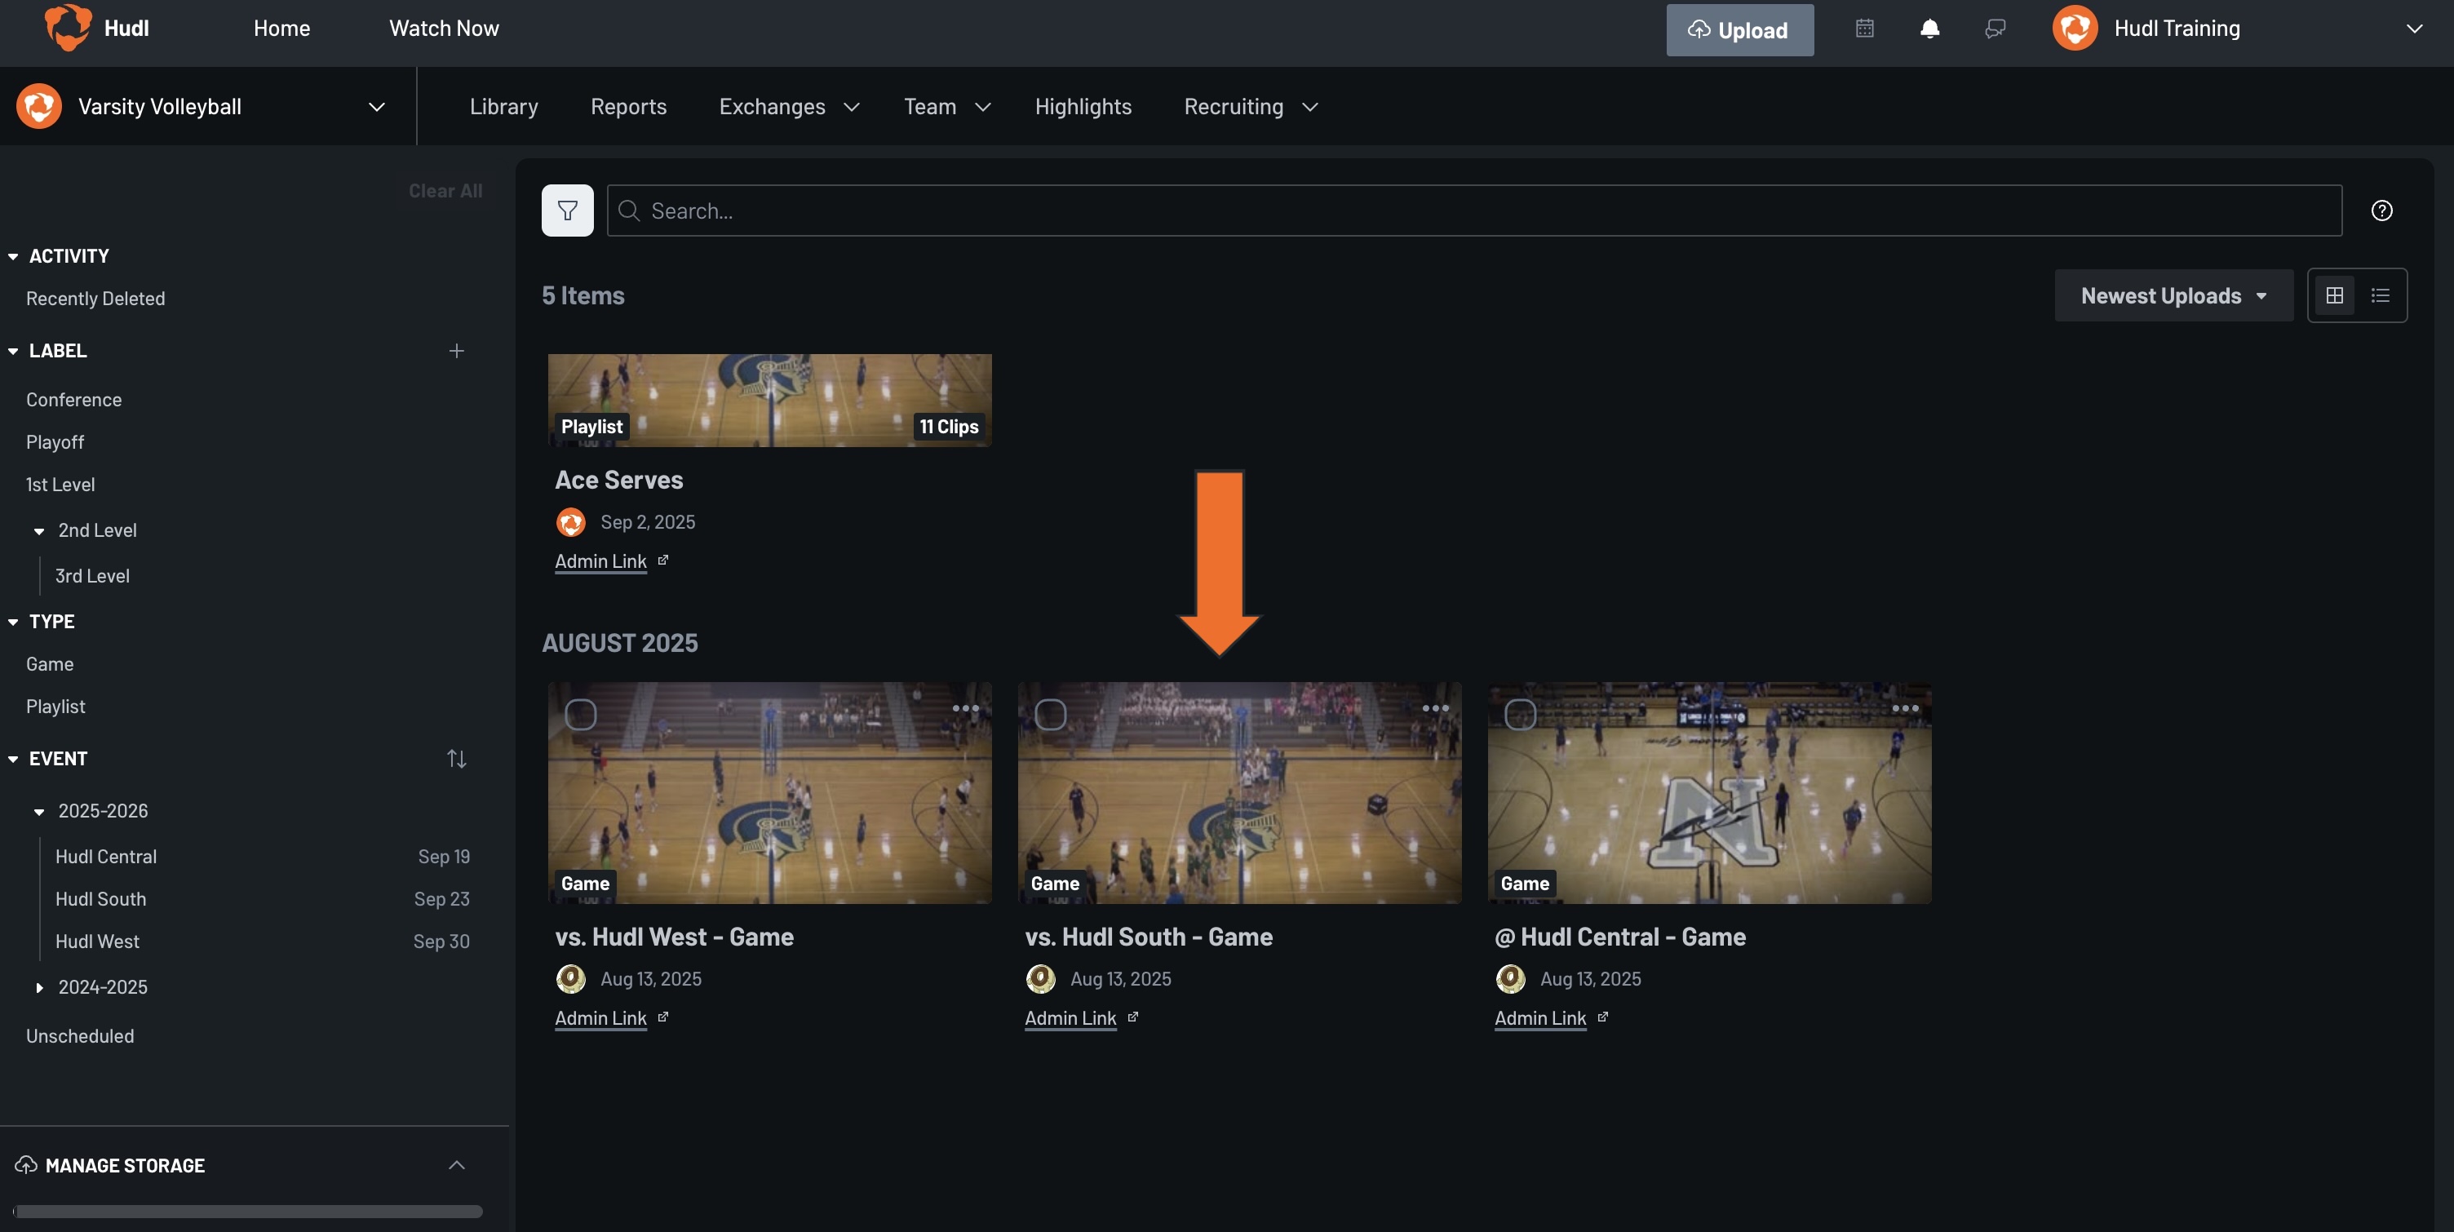Open the notifications bell
The height and width of the screenshot is (1232, 2454).
pyautogui.click(x=1929, y=29)
